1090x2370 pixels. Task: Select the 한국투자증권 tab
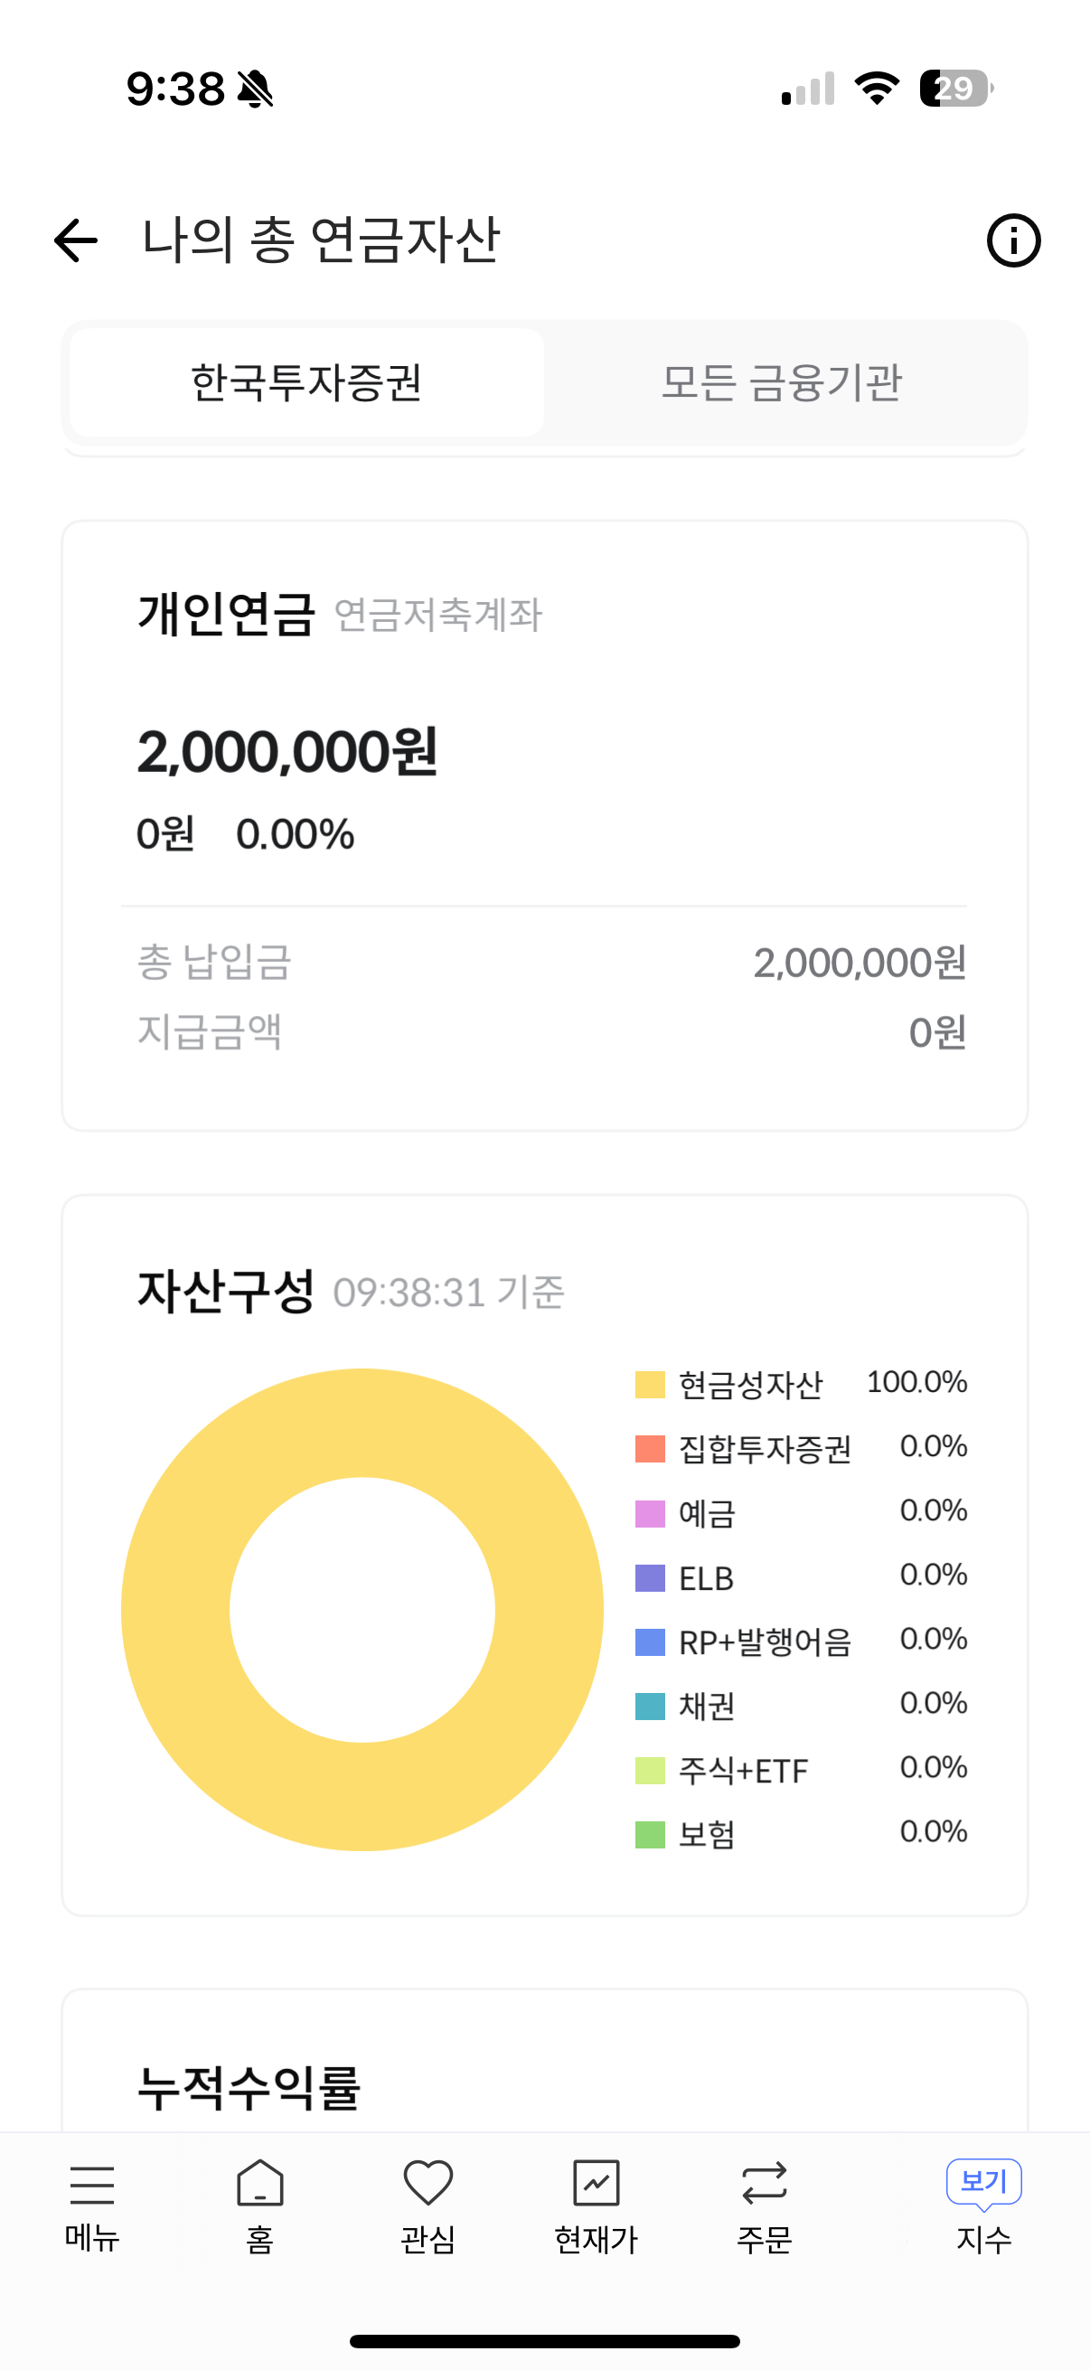[306, 382]
